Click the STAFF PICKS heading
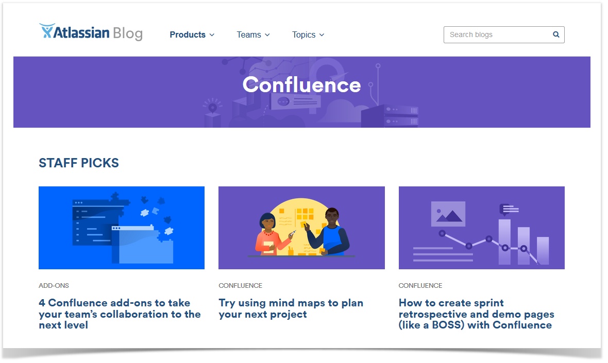 click(x=79, y=163)
